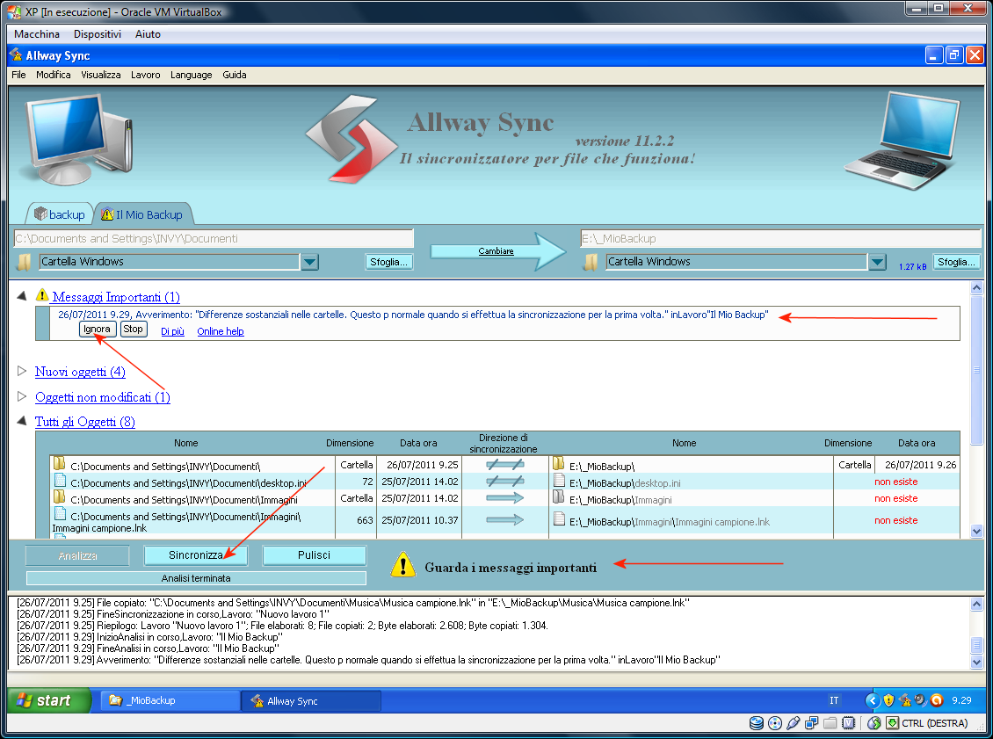Click the VirtualBox optical disc icon

click(774, 723)
